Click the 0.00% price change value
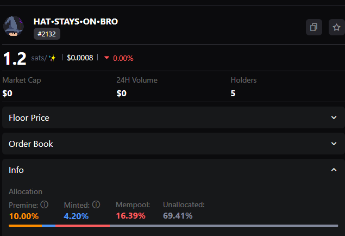The width and height of the screenshot is (345, 236). (x=123, y=58)
